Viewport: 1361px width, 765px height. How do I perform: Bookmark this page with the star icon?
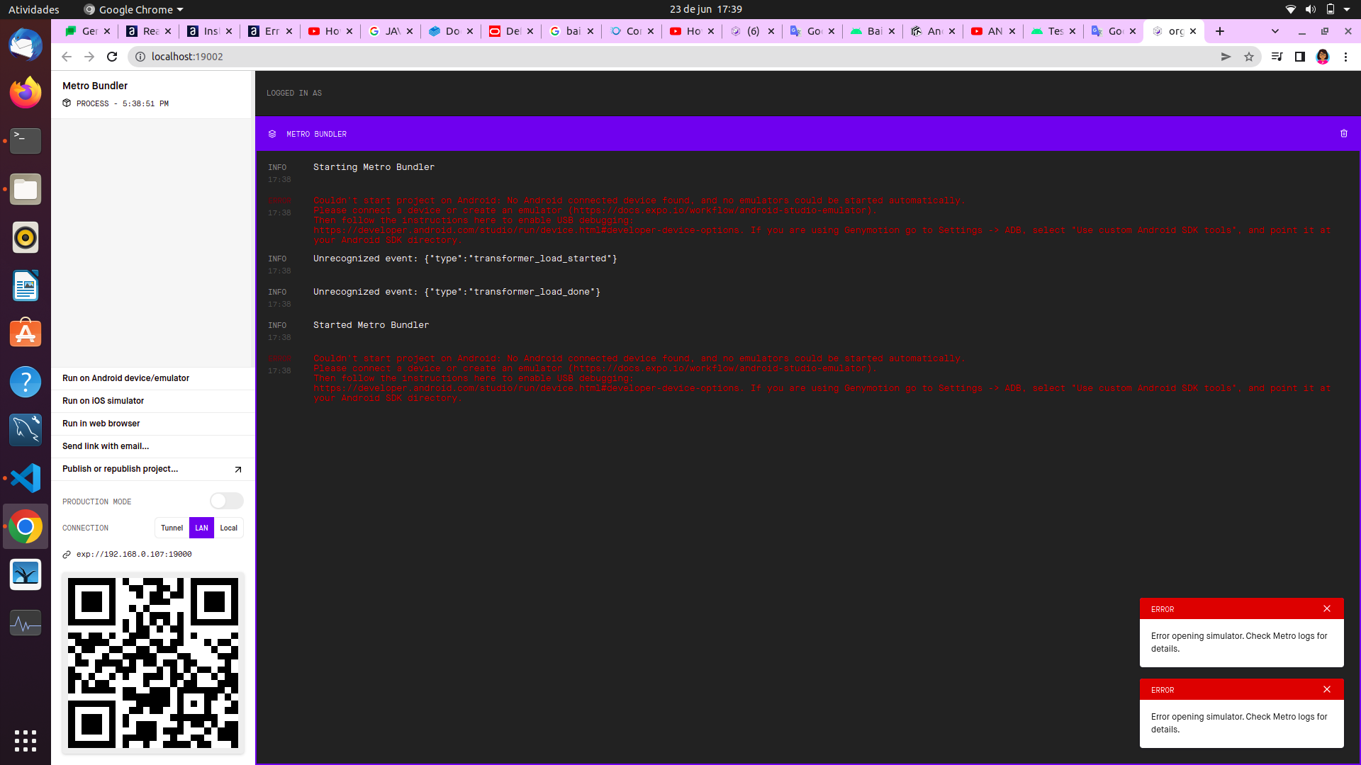1249,57
